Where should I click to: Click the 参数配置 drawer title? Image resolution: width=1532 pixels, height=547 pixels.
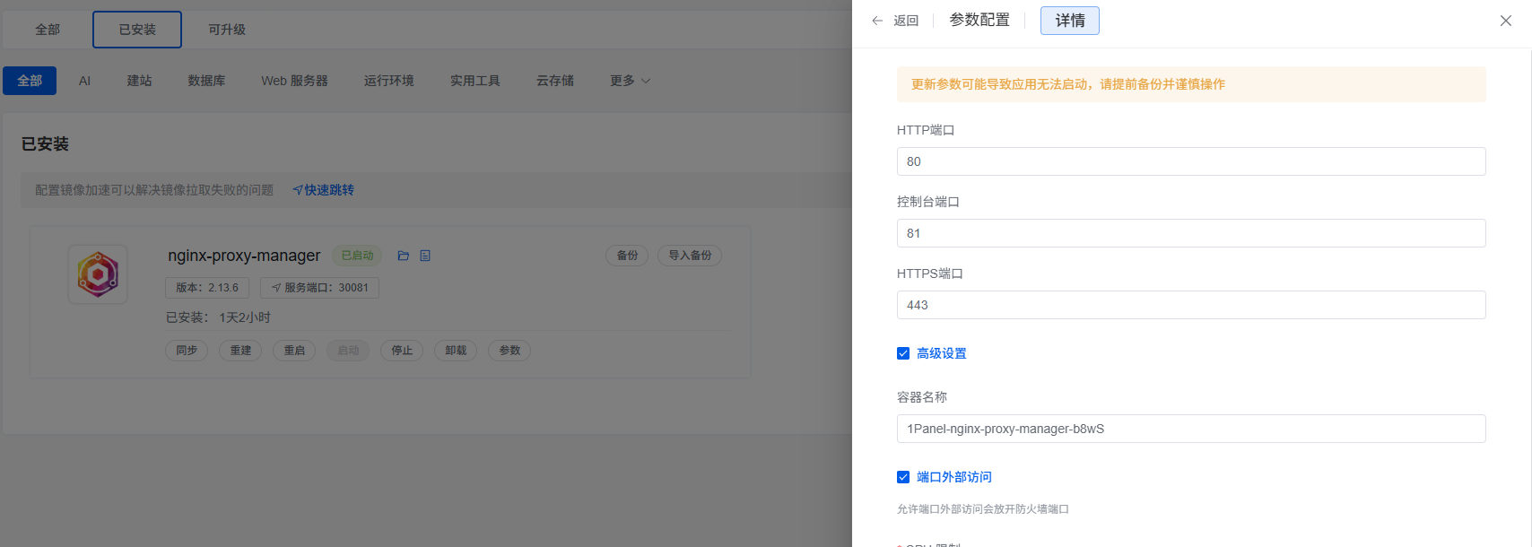click(979, 21)
